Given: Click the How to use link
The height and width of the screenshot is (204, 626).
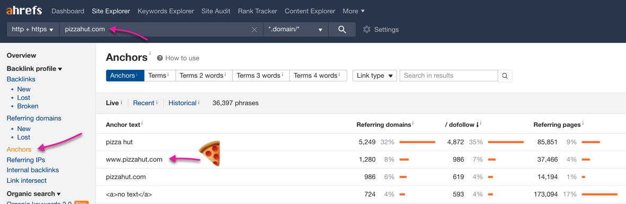Looking at the screenshot, I should click(182, 58).
